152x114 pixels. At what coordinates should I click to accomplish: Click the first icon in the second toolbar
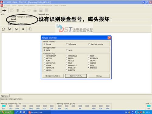(x=4, y=29)
